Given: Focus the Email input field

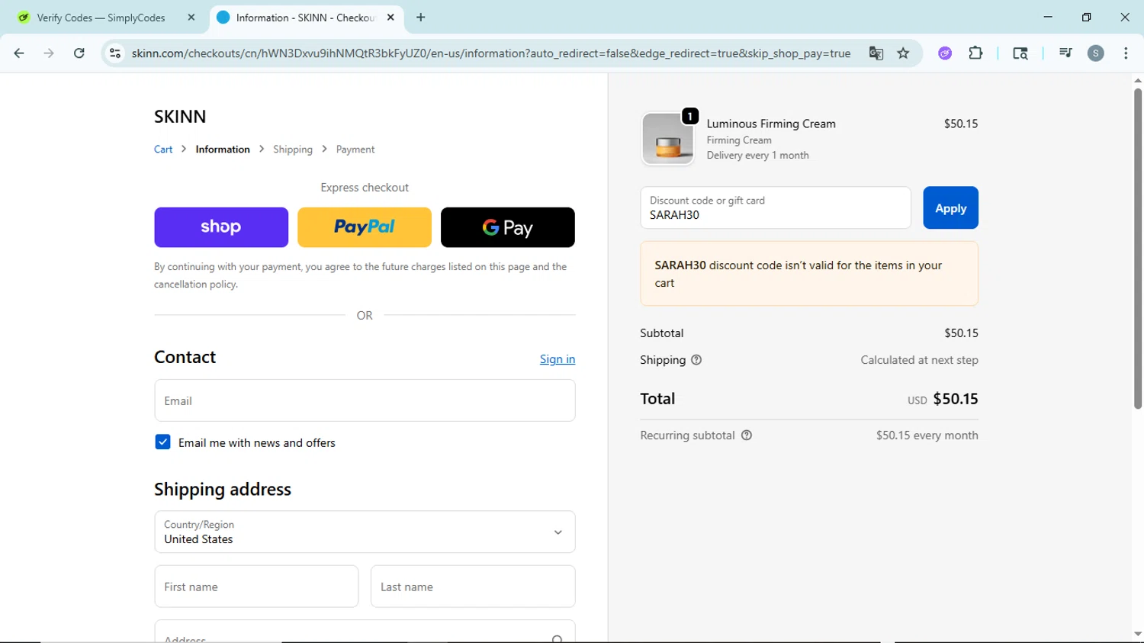Looking at the screenshot, I should 365,400.
